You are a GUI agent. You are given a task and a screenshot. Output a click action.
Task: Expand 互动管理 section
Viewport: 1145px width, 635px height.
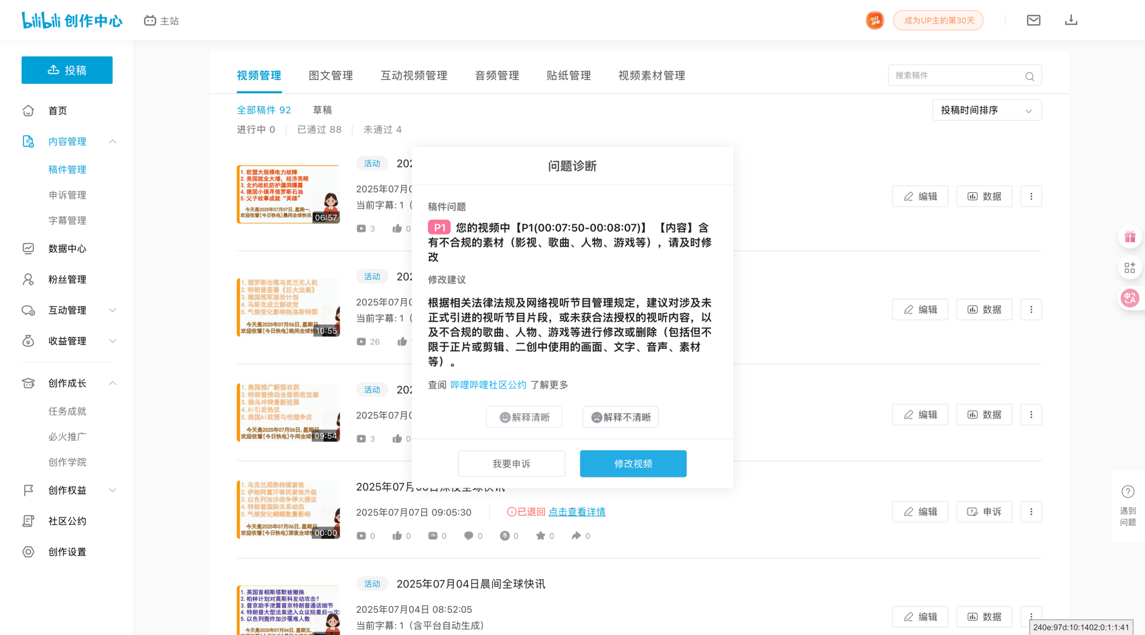pos(112,310)
